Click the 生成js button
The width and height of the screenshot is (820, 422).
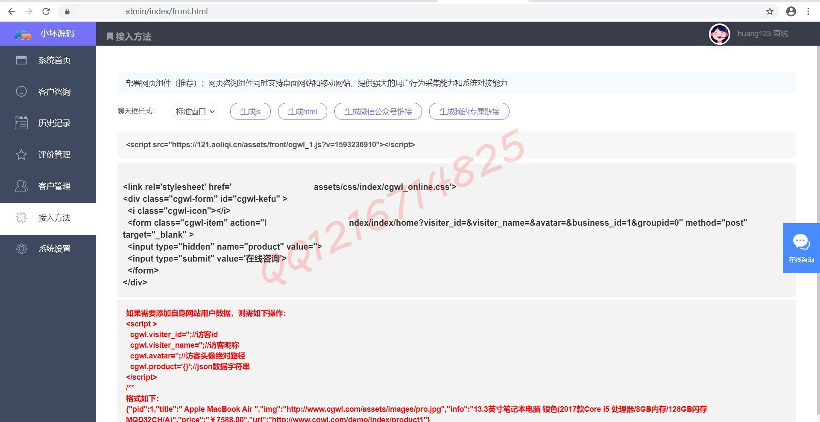tap(250, 112)
